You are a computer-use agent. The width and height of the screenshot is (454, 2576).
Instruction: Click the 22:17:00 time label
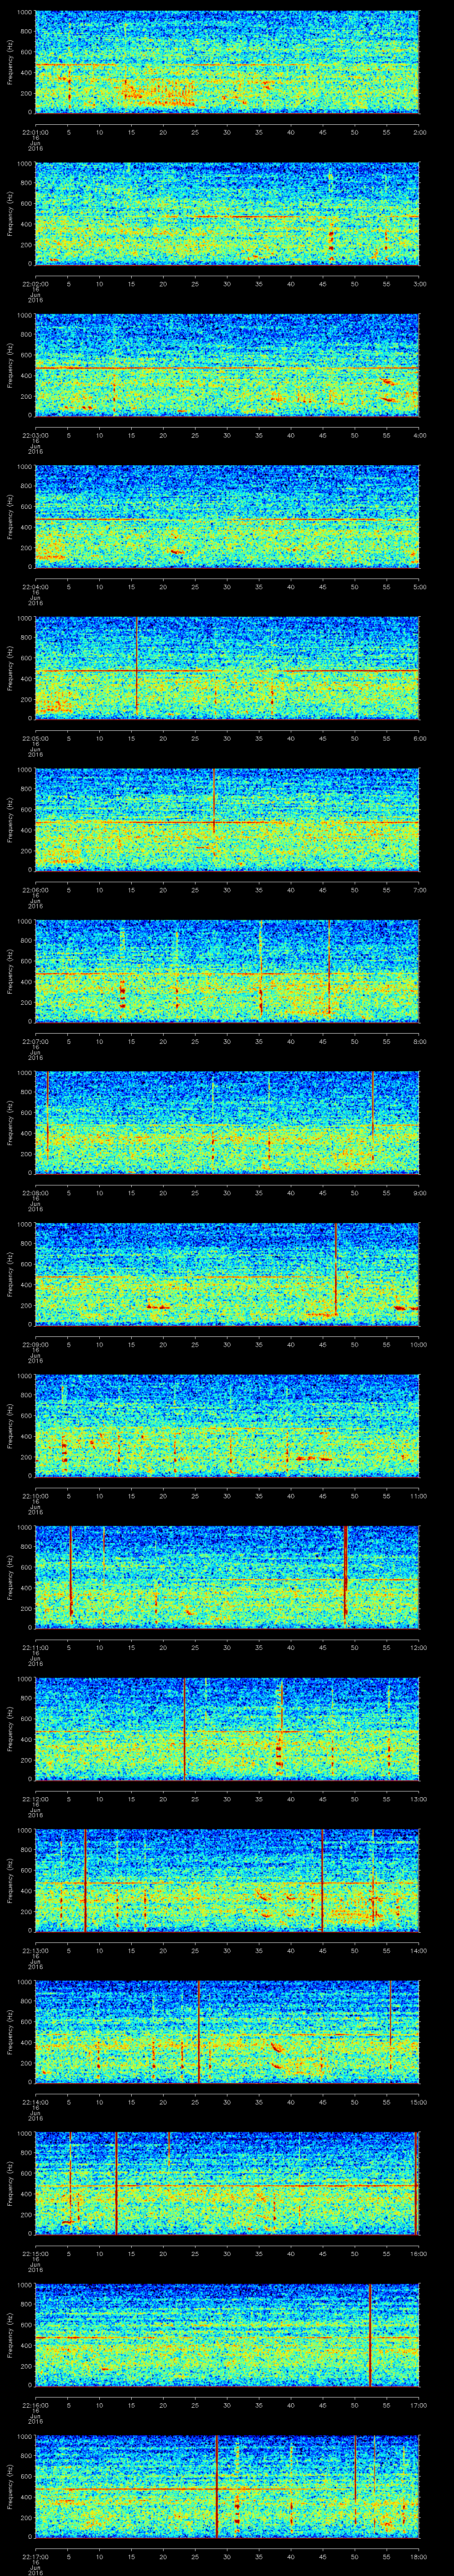coord(35,2556)
